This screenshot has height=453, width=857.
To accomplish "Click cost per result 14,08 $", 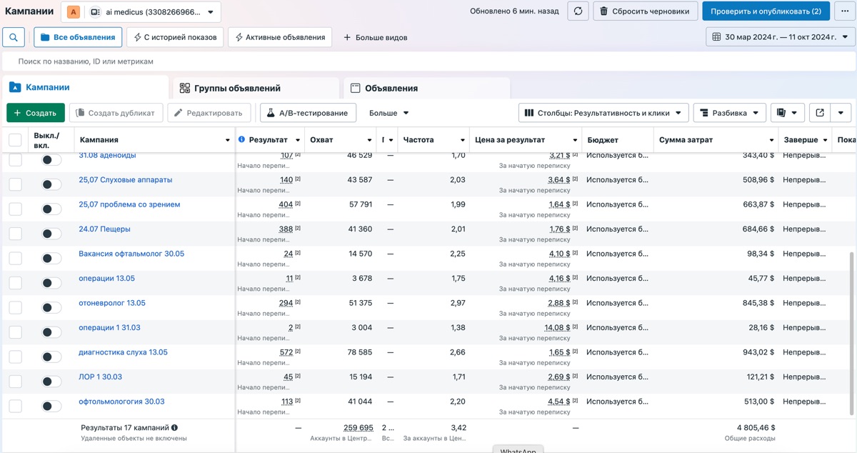I will click(x=557, y=327).
